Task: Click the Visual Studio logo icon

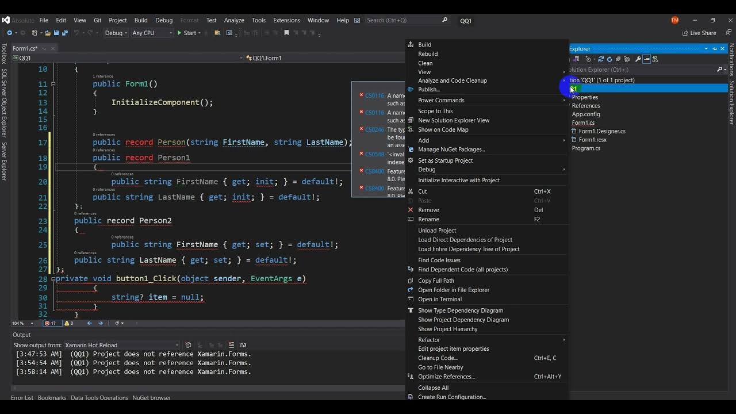Action: [6, 20]
